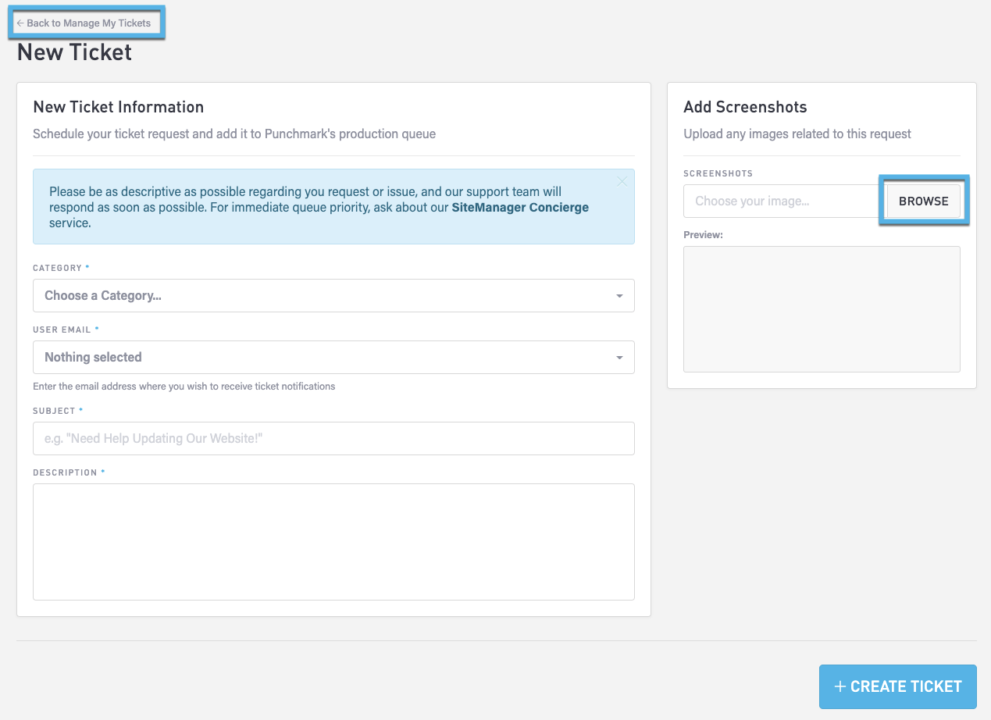
Task: Submit with the Create Ticket button
Action: 897,686
